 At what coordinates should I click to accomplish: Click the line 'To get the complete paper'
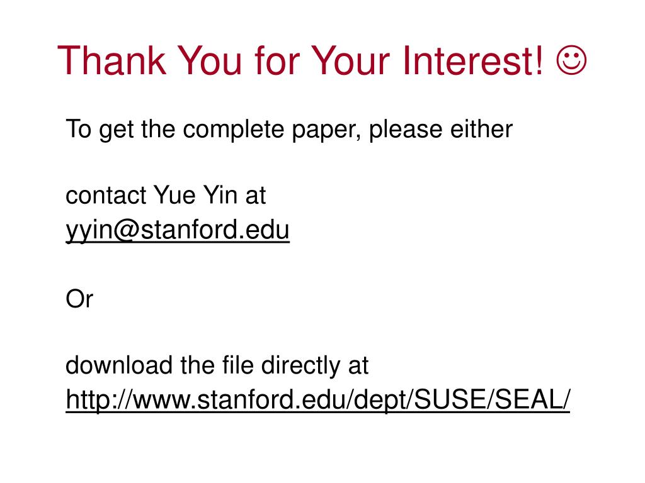[x=289, y=130]
